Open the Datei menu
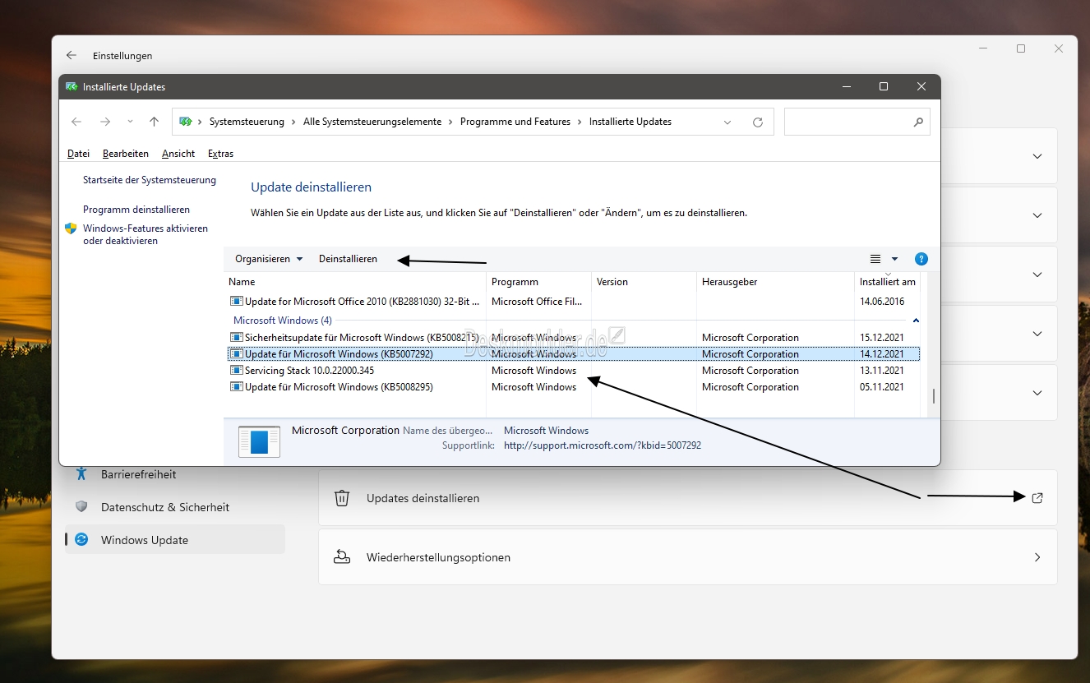Viewport: 1090px width, 683px height. [x=78, y=154]
